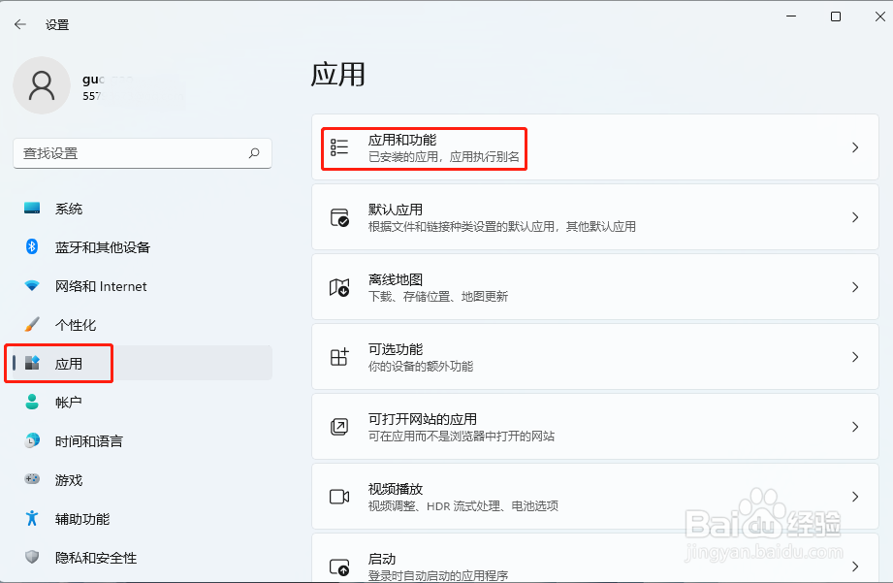Image resolution: width=893 pixels, height=583 pixels.
Task: Expand the Default Apps (默认应用) chevron
Action: tap(855, 217)
